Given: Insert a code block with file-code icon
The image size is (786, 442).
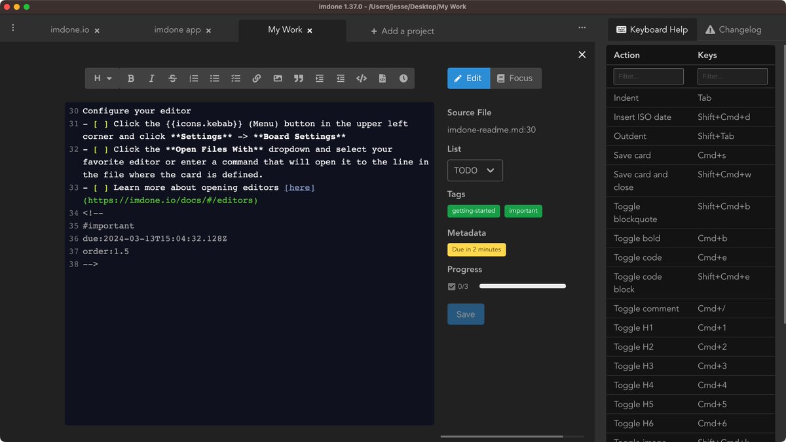Looking at the screenshot, I should (383, 79).
